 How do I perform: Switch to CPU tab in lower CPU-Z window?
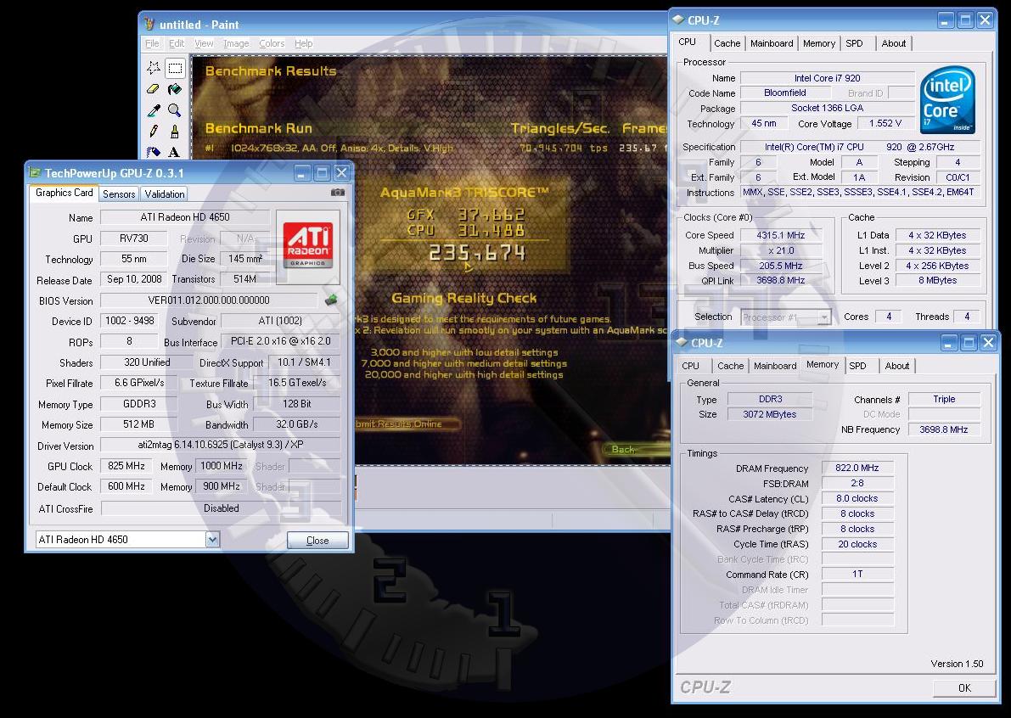(x=690, y=366)
